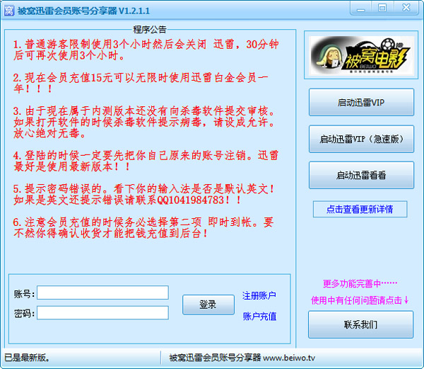Click the 更多功能完善中 text

click(x=360, y=283)
